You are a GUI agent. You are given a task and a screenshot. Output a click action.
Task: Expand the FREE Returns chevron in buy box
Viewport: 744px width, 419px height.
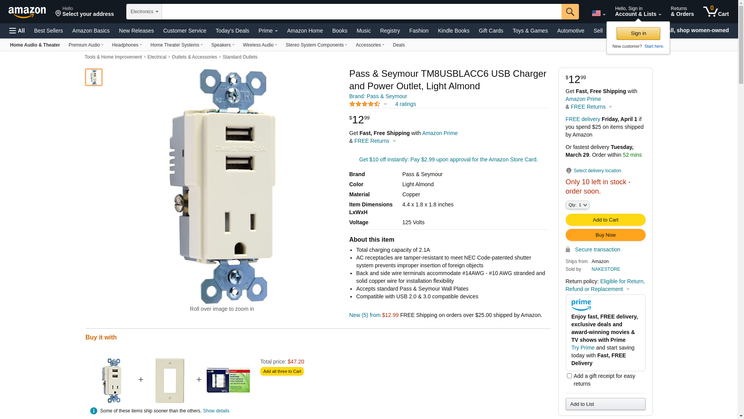click(610, 107)
